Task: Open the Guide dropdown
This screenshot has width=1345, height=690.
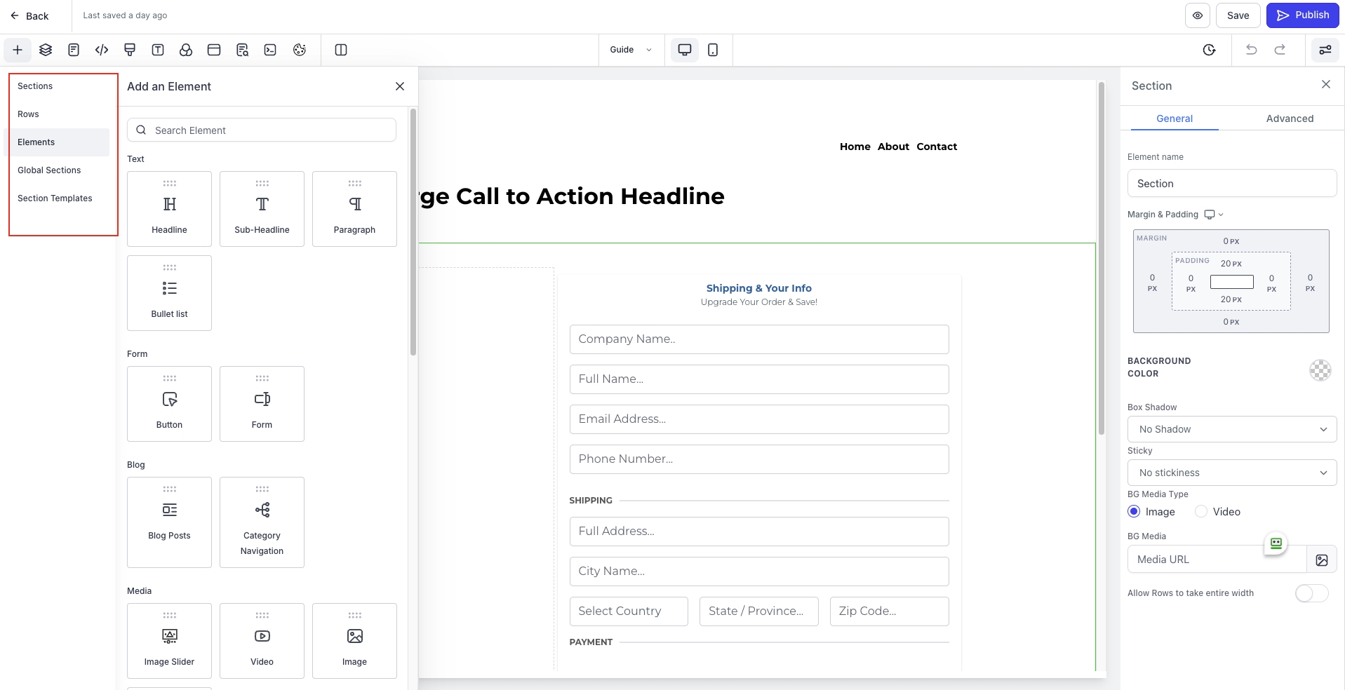Action: click(631, 50)
